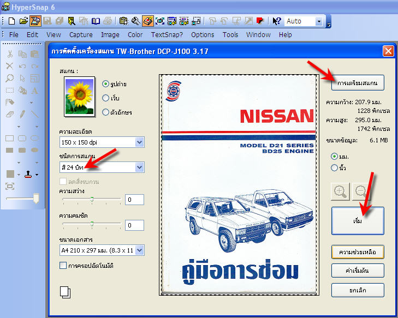Viewport: 398px width, 318px height.
Task: Click the clipboard paste icon in top toolbar
Action: tap(123, 21)
